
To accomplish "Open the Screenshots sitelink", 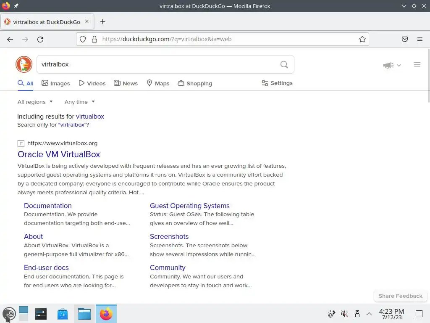I will pos(169,236).
